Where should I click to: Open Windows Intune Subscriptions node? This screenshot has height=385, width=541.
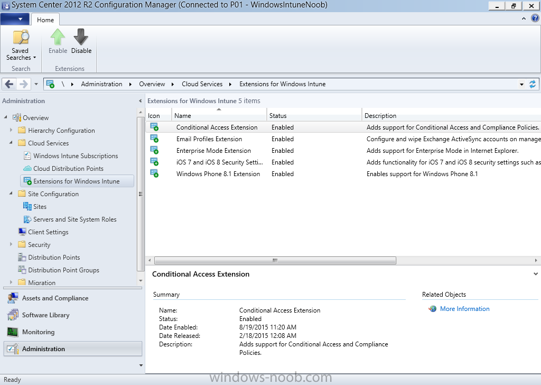tap(76, 155)
